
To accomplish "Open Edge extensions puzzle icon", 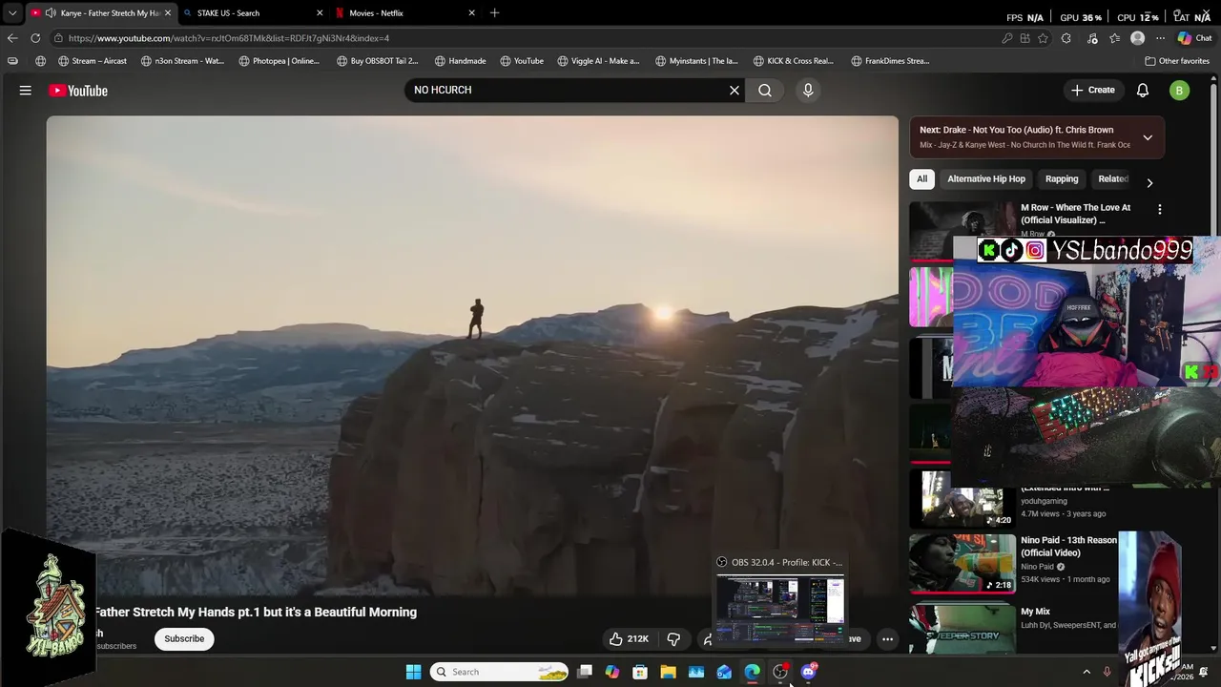I will click(x=1066, y=38).
